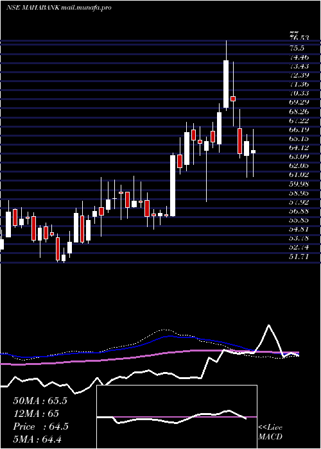321x449 pixels.
Task: Click the small red candle body near 70.33
Action: coord(233,99)
